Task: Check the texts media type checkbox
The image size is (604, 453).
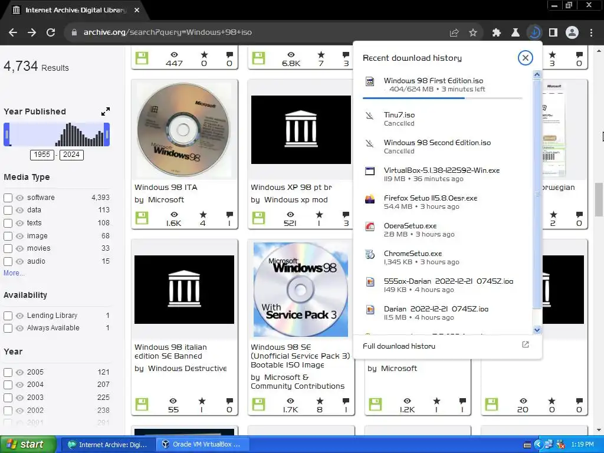Action: tap(8, 223)
